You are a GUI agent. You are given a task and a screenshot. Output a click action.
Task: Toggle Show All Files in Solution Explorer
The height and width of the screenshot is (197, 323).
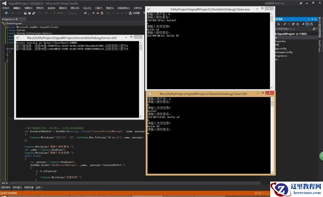298,24
